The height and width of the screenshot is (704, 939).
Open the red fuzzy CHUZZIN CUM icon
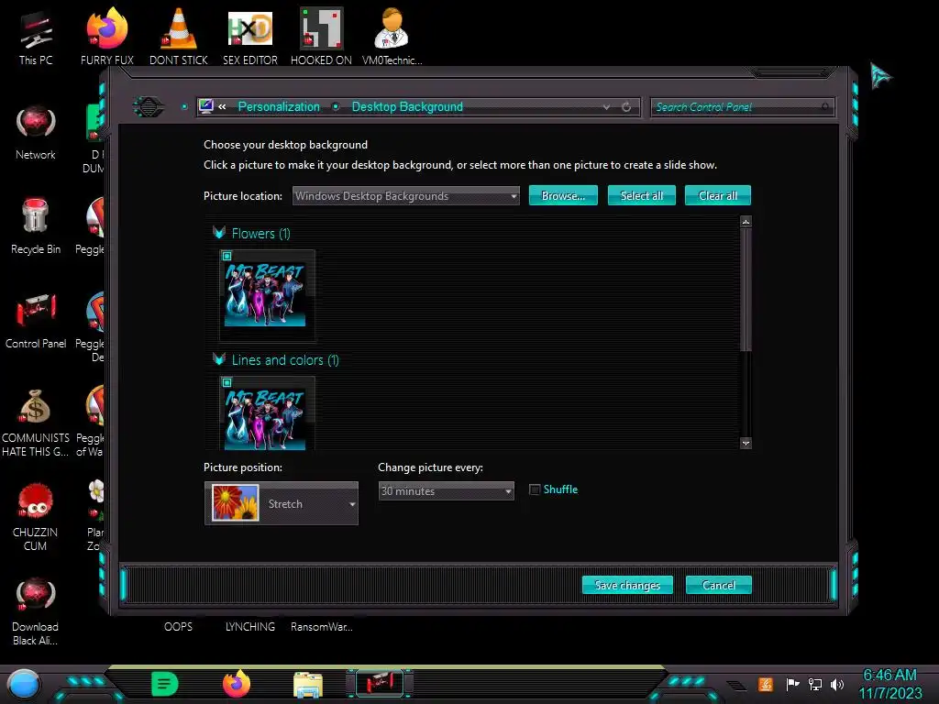pyautogui.click(x=36, y=515)
